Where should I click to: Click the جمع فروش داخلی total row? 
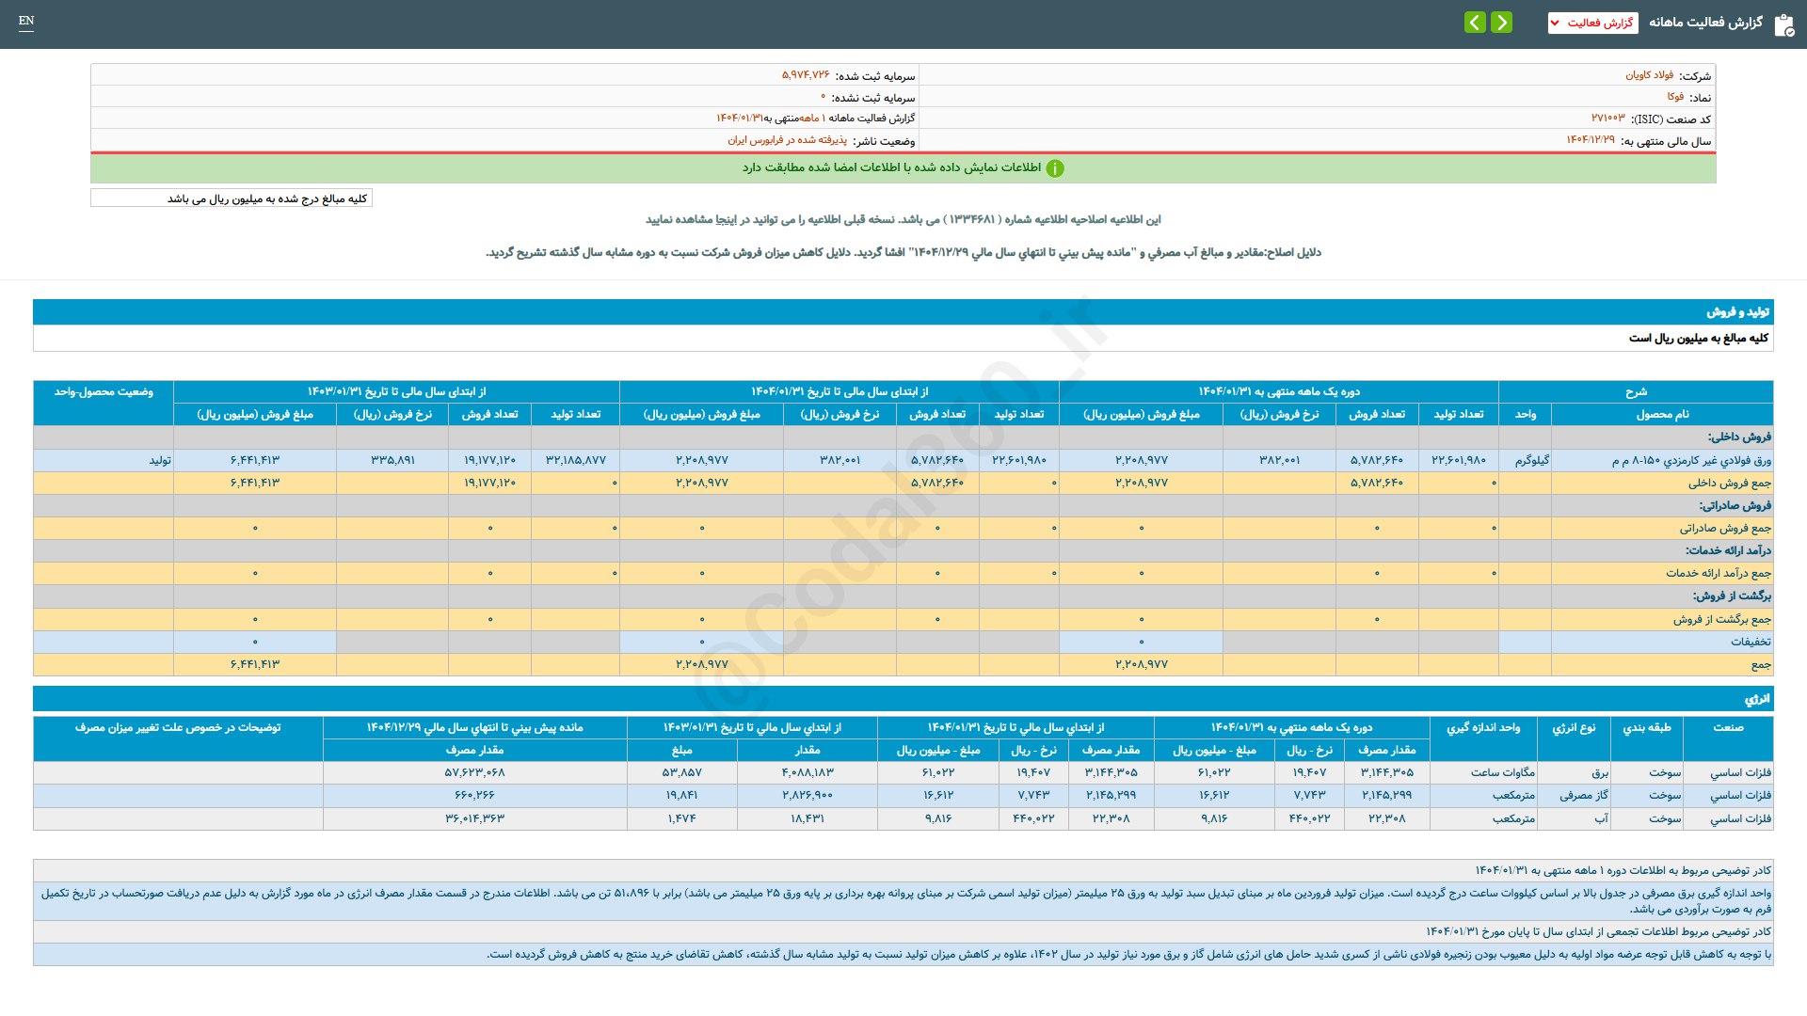(x=1729, y=484)
